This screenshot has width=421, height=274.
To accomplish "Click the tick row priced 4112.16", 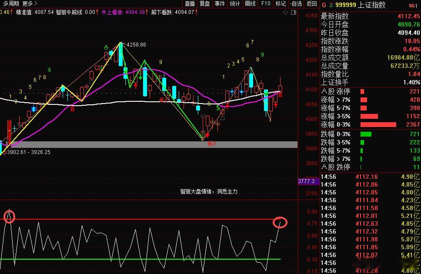I will coord(371,177).
